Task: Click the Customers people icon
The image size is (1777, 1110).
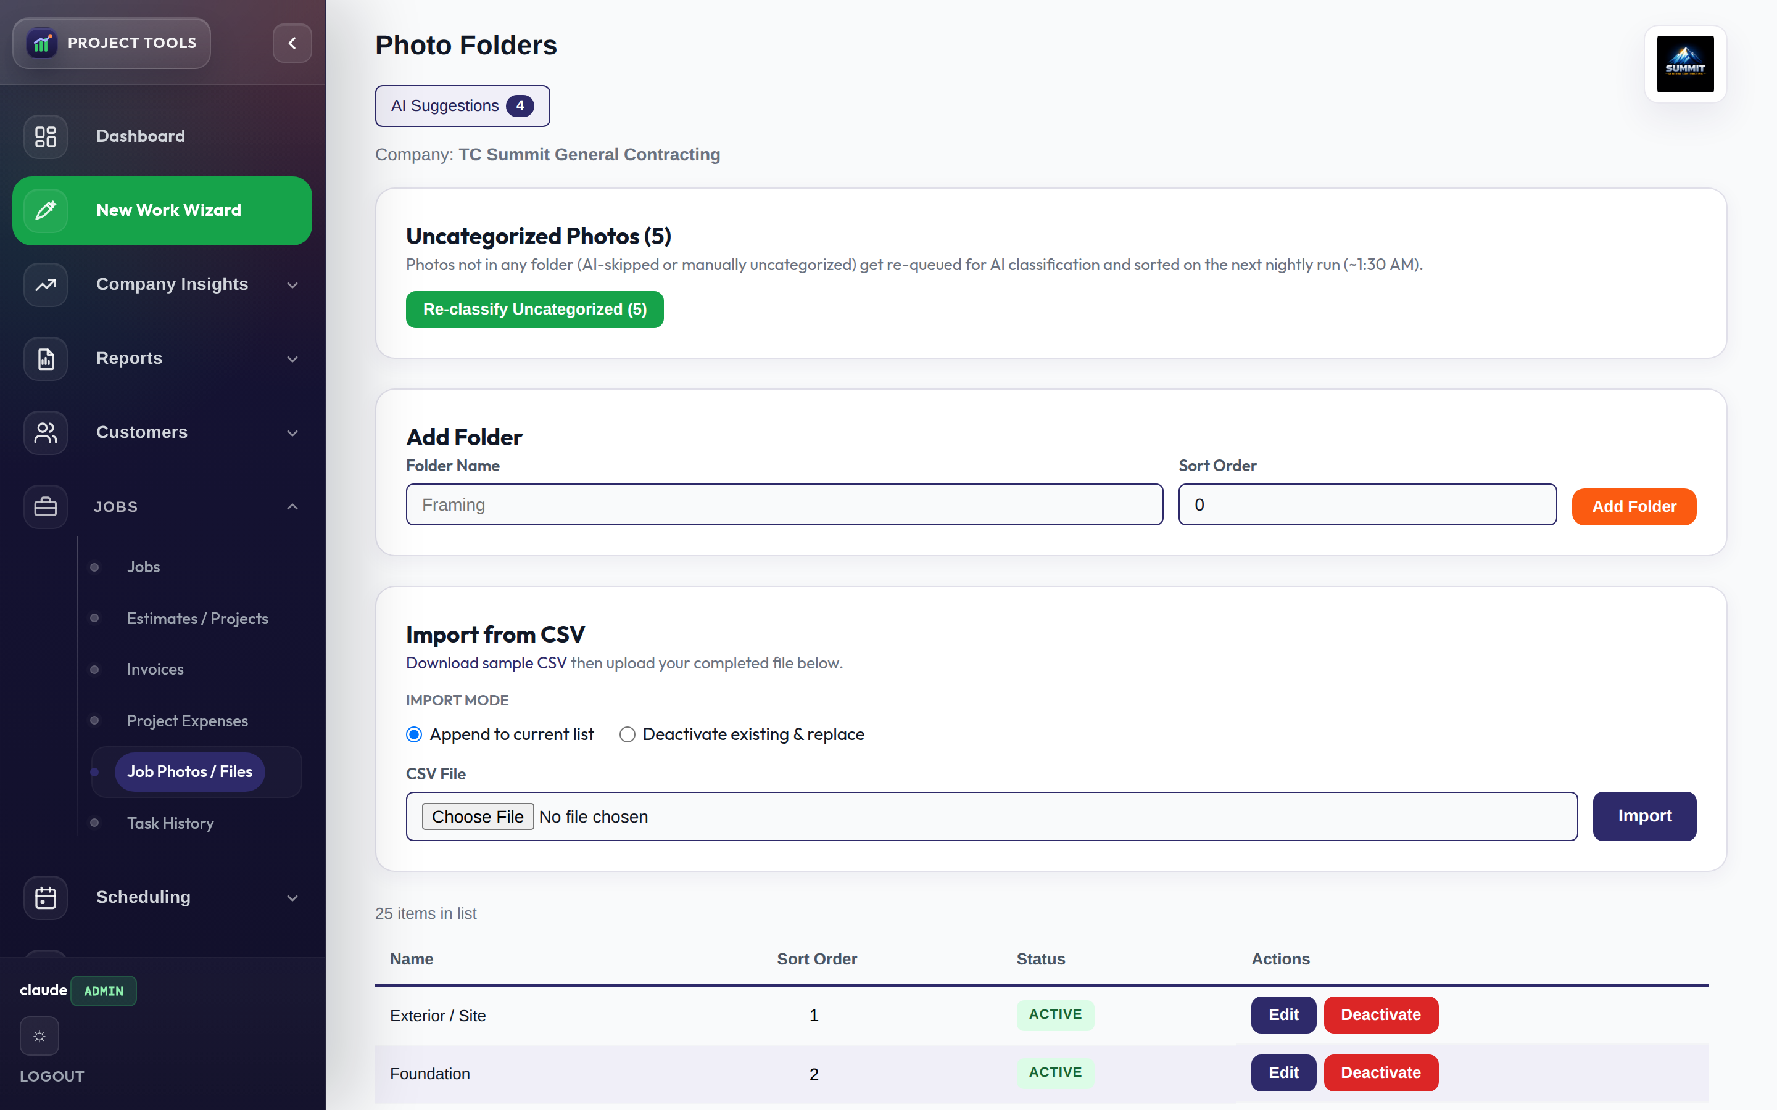Action: 46,433
